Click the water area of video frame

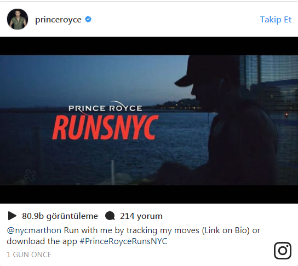click(x=95, y=152)
